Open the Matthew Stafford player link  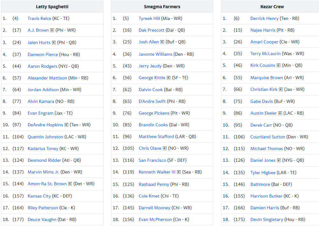(x=156, y=136)
